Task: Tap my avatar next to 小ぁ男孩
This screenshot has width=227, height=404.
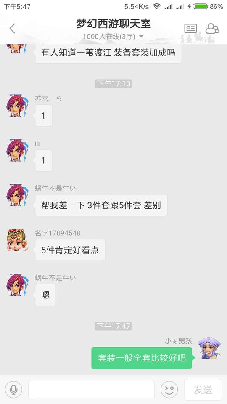Action: tap(209, 348)
